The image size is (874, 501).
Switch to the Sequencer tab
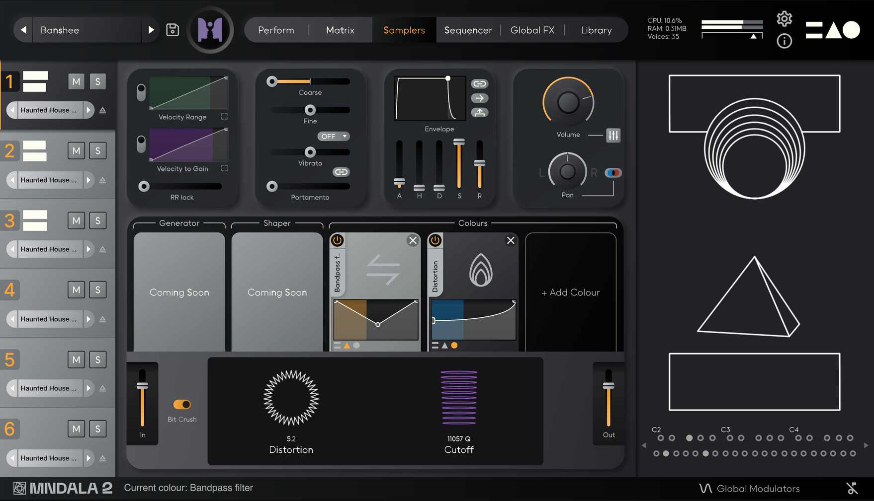tap(467, 30)
